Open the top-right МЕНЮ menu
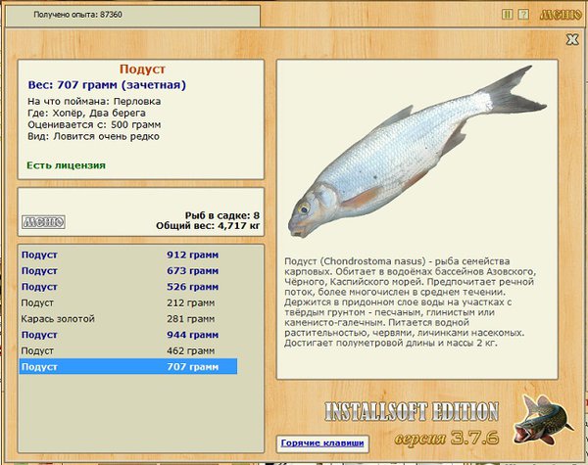 [561, 15]
